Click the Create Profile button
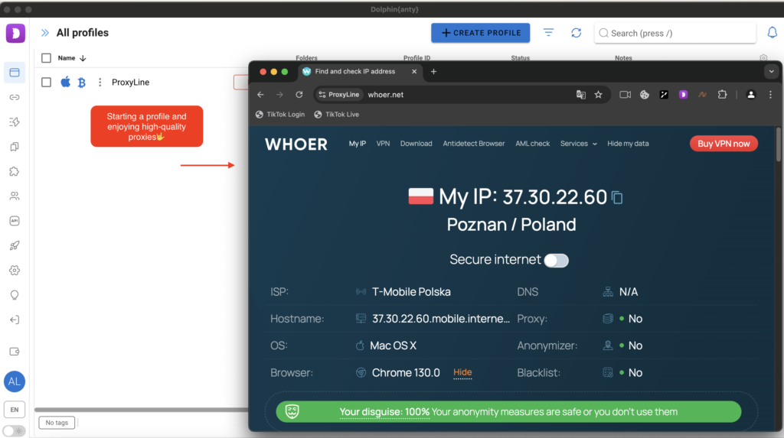This screenshot has width=784, height=438. point(481,33)
